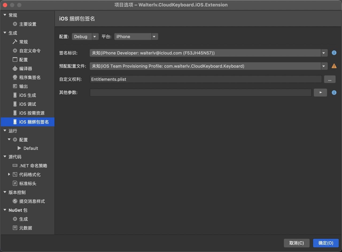Select the iOS 按需资源 page
The image size is (342, 252).
coord(32,113)
